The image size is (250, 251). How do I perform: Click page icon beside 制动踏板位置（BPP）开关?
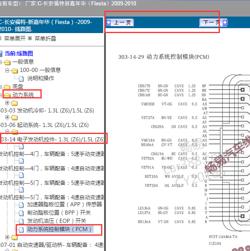tap(21, 213)
